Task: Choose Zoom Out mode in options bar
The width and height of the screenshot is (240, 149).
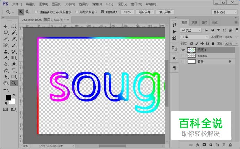Action: click(27, 12)
